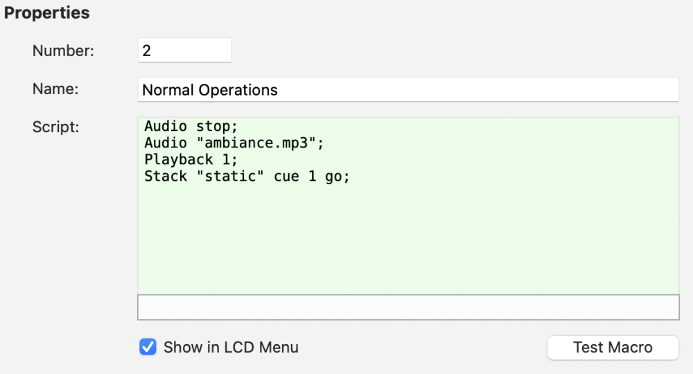The width and height of the screenshot is (693, 374).
Task: Click the 'Script:' label
Action: click(x=56, y=127)
